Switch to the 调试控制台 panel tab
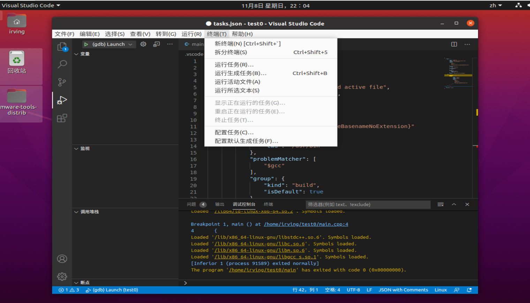The width and height of the screenshot is (530, 303). 244,204
